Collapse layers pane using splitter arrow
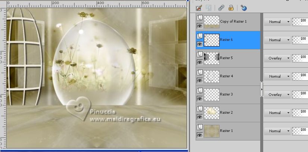Viewport: 308px width, 152px height. coord(262,90)
